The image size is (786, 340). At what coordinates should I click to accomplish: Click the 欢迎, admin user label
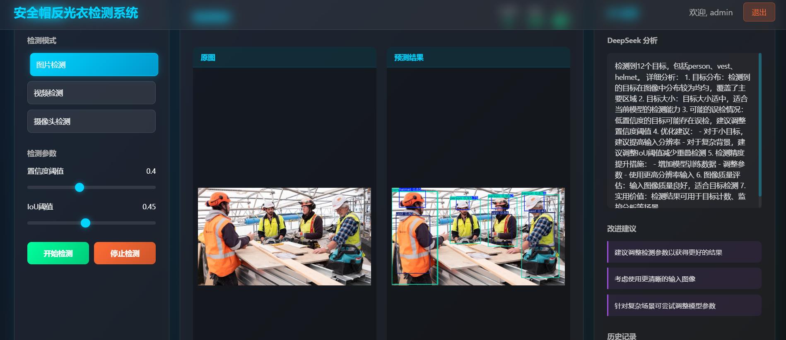(711, 12)
